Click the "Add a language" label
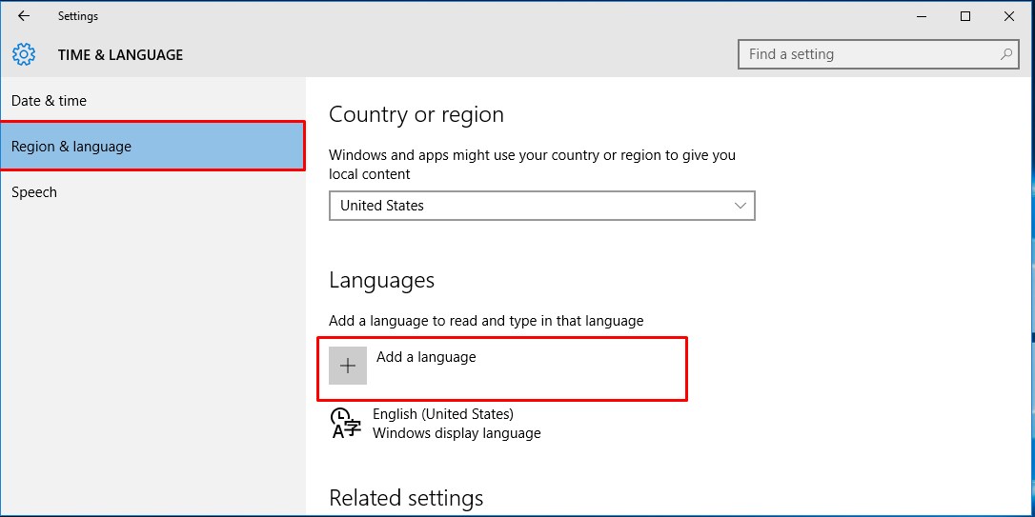This screenshot has width=1035, height=517. (426, 357)
